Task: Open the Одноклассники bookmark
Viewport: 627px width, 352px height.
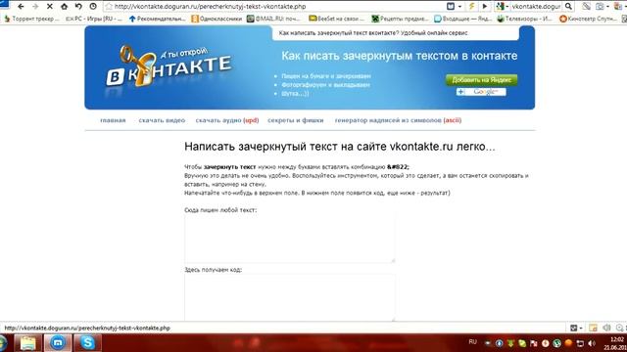Action: (217, 19)
